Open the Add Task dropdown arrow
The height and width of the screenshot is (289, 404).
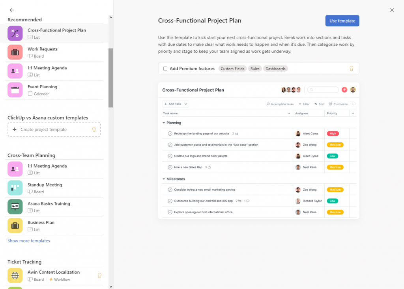tap(186, 104)
